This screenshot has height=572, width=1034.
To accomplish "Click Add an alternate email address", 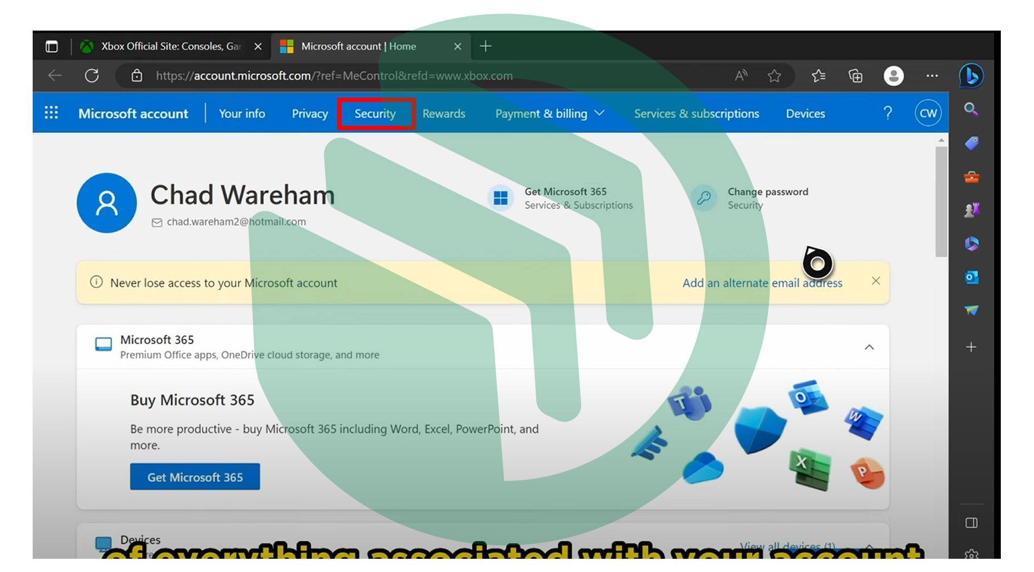I will pos(762,283).
